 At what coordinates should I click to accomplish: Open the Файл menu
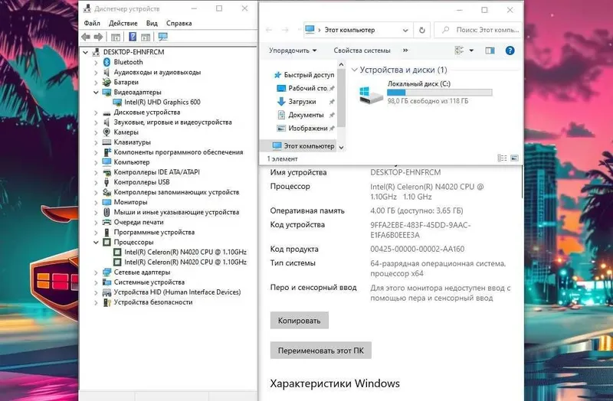pyautogui.click(x=92, y=23)
